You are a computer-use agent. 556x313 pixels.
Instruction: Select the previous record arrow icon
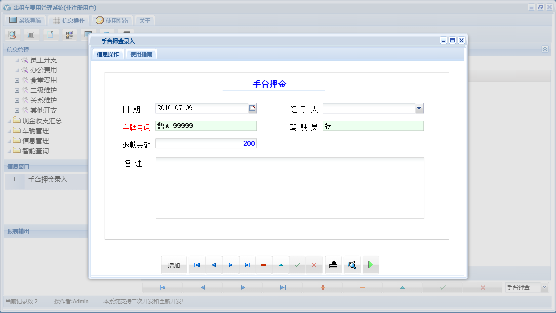coord(213,264)
